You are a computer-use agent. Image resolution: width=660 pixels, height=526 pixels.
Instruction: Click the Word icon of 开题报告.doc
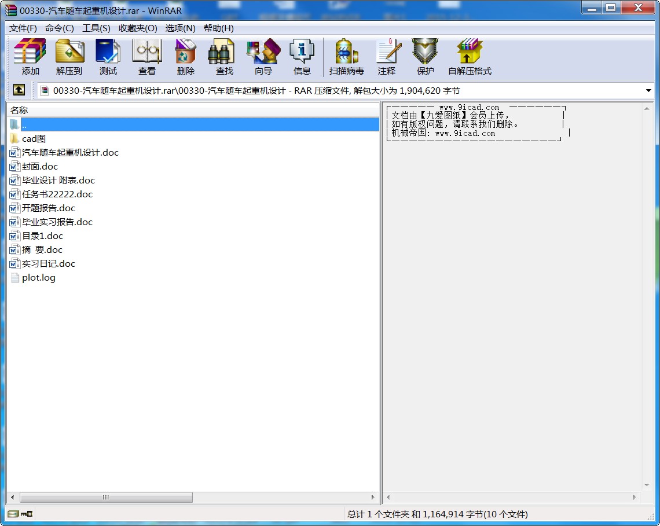click(14, 208)
